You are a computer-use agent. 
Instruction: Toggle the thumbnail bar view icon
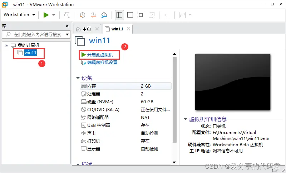[x=130, y=15]
